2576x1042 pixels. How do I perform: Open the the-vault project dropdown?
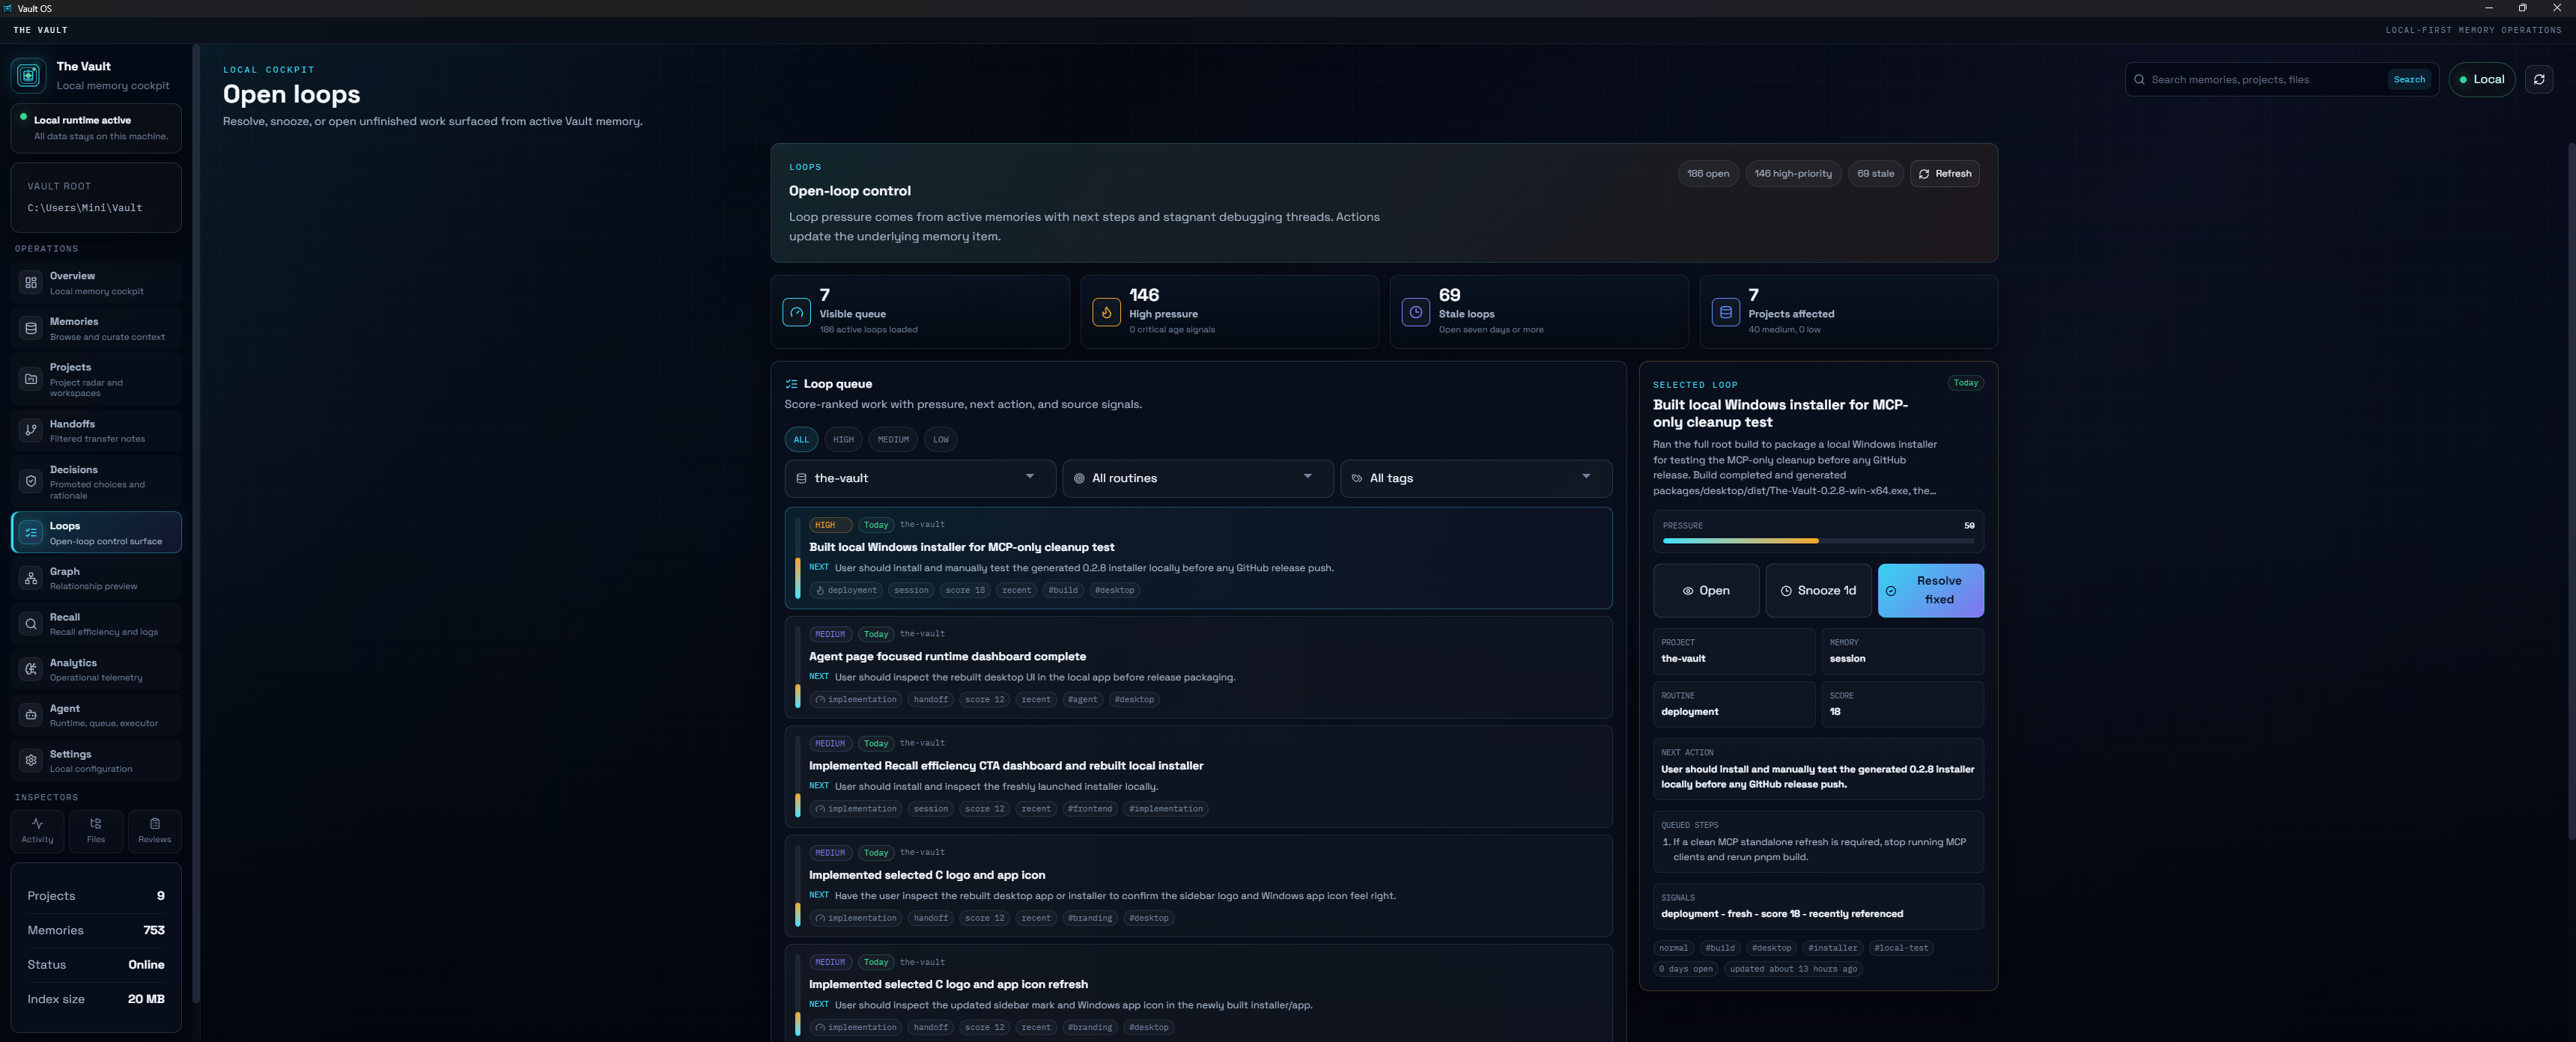coord(920,478)
